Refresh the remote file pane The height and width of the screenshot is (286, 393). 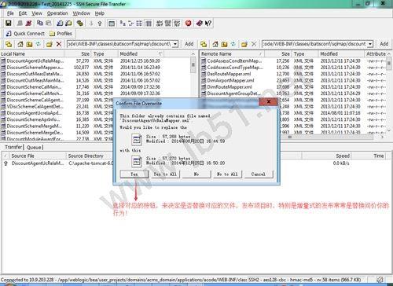coord(233,44)
